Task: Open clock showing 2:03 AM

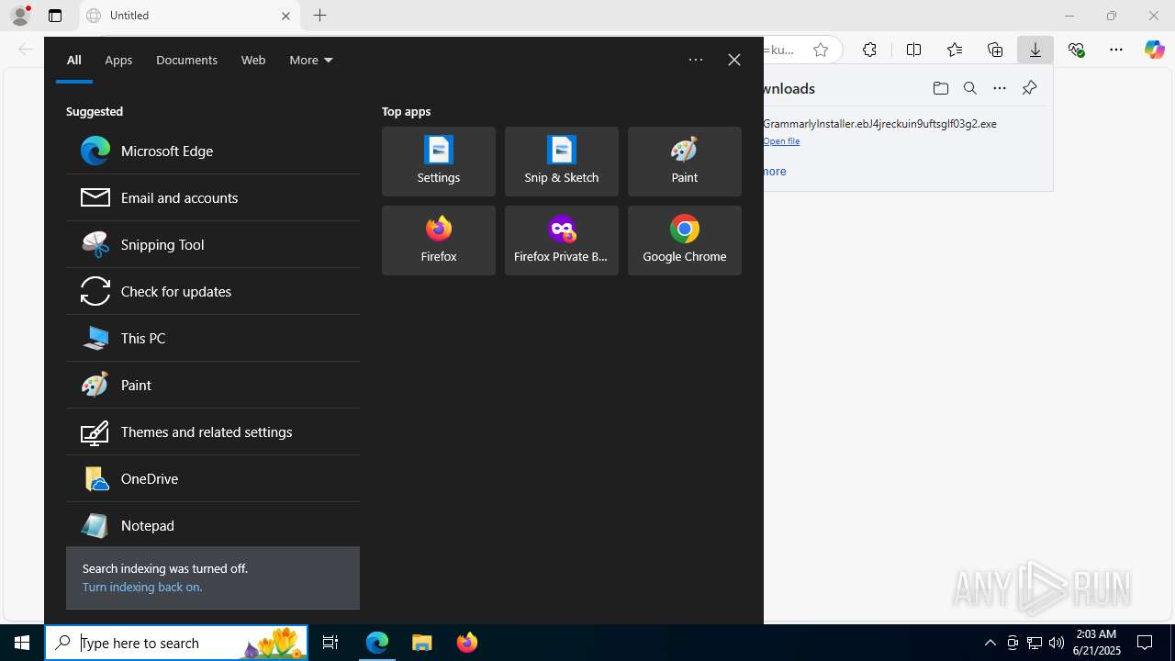Action: pyautogui.click(x=1097, y=643)
